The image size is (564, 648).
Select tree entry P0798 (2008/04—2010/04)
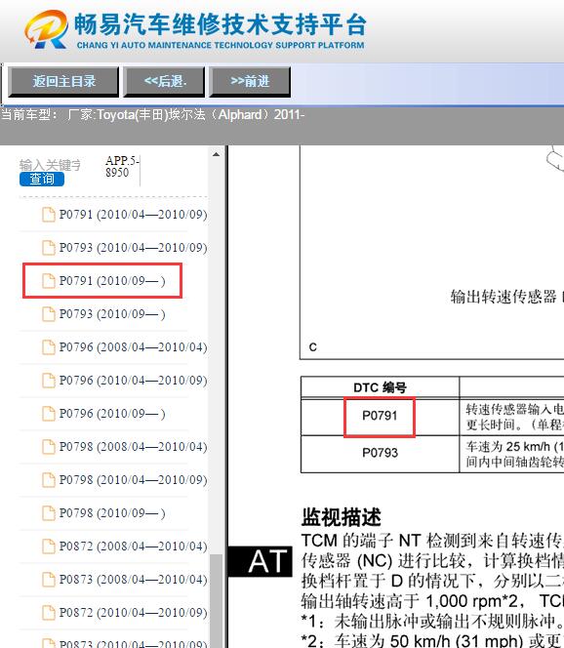pyautogui.click(x=133, y=447)
